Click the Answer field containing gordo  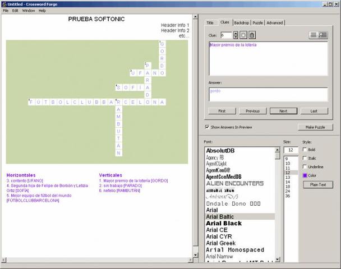click(x=268, y=94)
